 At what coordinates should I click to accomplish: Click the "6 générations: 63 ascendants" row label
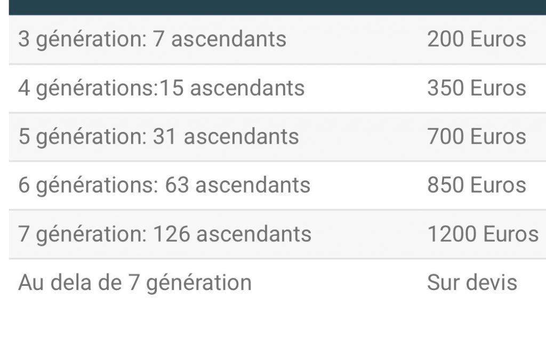(164, 185)
